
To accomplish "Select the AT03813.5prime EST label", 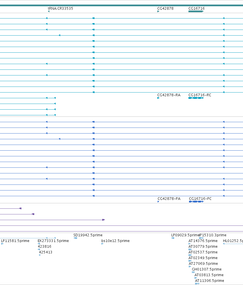I will point(209,275).
